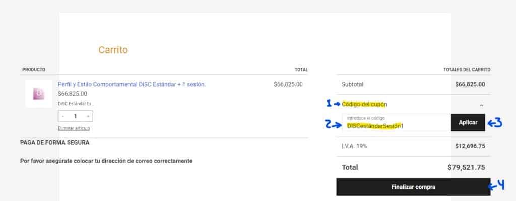Click the 'Eliminar artículo' link
Image resolution: width=516 pixels, height=201 pixels.
pos(74,128)
